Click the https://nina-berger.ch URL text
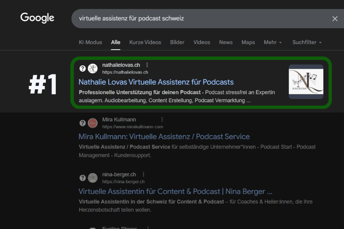Image resolution: width=344 pixels, height=229 pixels. [123, 182]
